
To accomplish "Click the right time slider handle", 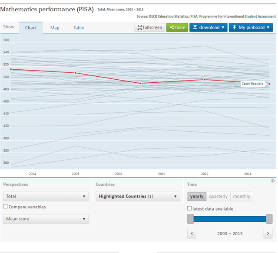I will 269,219.
